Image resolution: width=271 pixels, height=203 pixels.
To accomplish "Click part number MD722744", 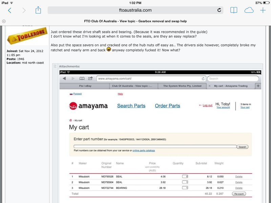I will pyautogui.click(x=107, y=188).
